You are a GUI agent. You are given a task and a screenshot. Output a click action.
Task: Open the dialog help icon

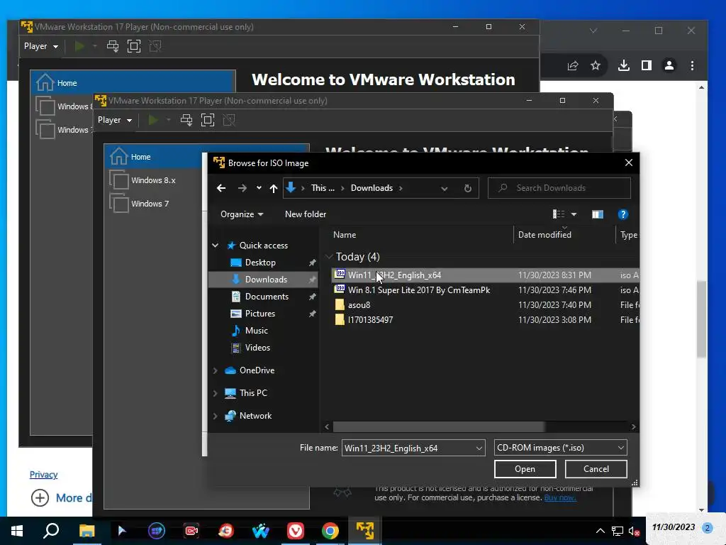(622, 214)
